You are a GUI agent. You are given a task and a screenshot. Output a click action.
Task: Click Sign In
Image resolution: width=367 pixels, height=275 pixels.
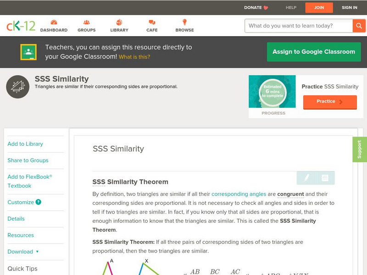click(x=350, y=7)
